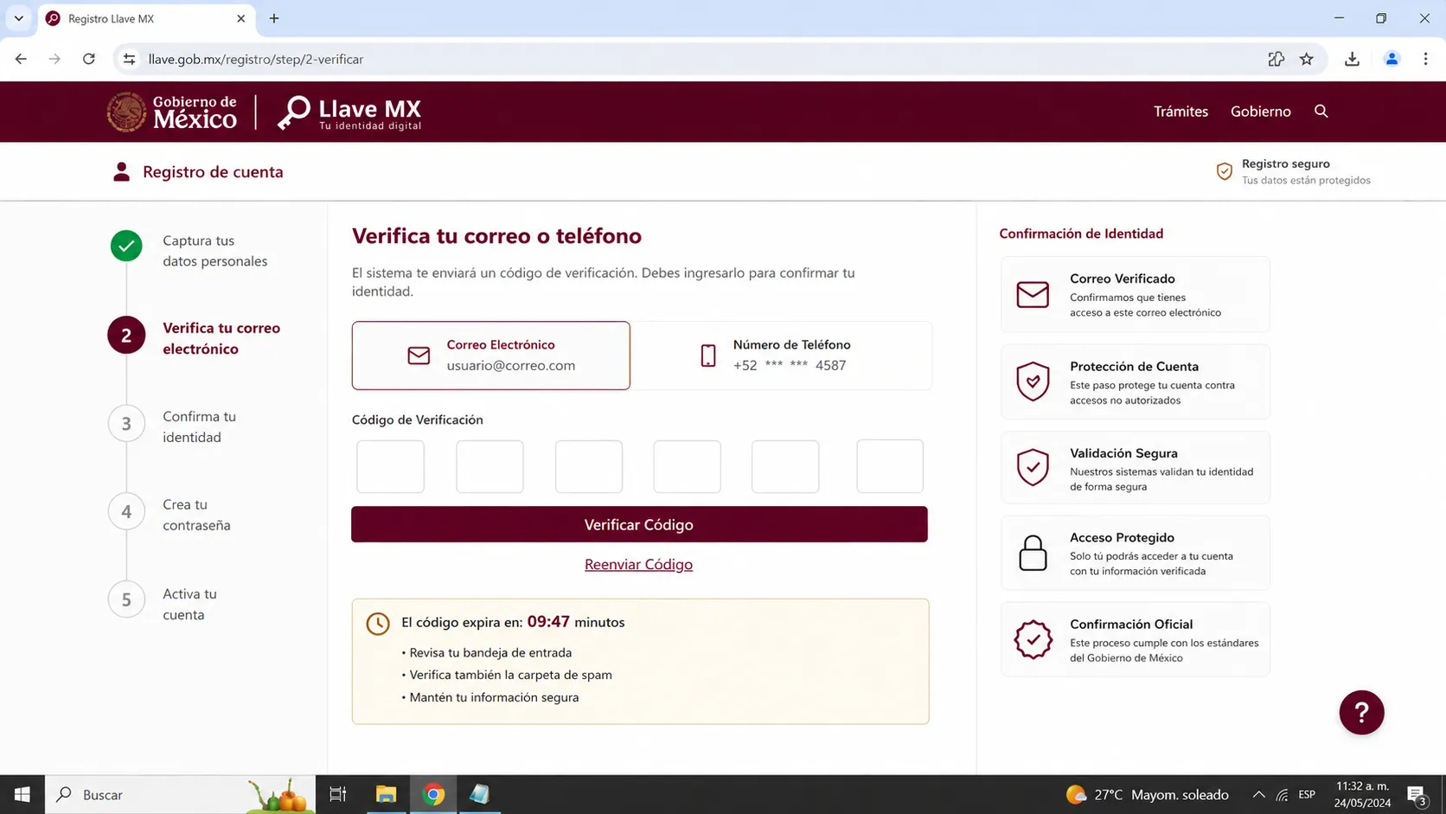Viewport: 1446px width, 814px height.
Task: Open the tab search dropdown arrow
Action: (18, 18)
